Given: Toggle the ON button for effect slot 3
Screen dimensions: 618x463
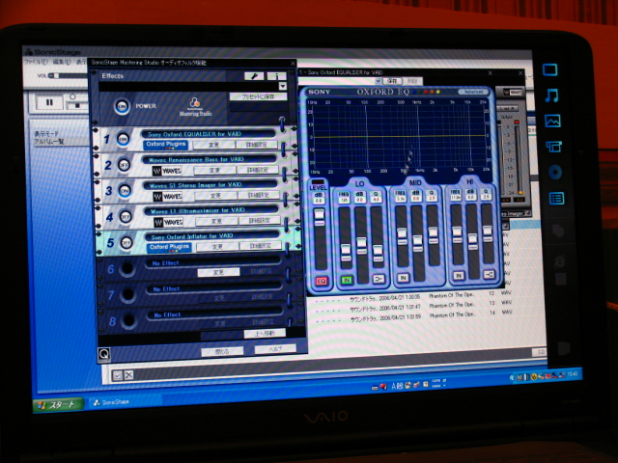Looking at the screenshot, I should point(125,191).
